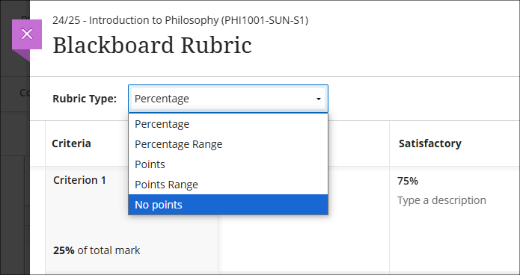Click the Type a description field
Screen dimensions: 520x275
tap(441, 200)
